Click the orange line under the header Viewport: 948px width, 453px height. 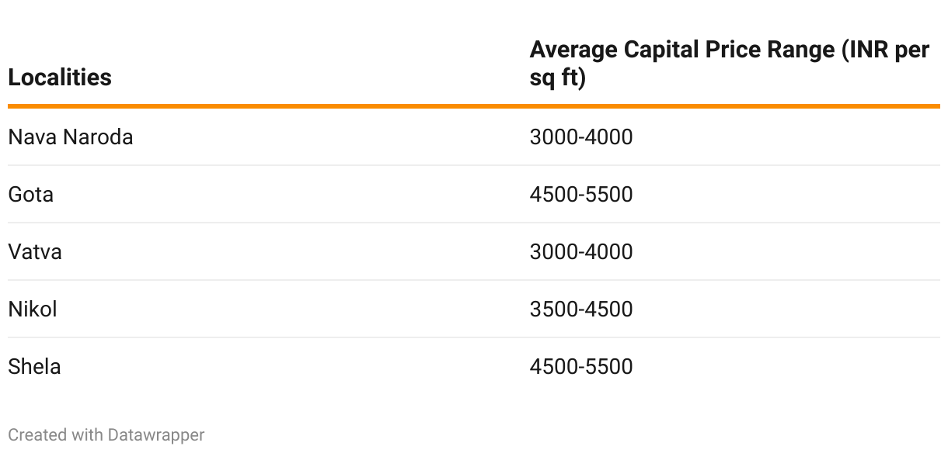(474, 105)
